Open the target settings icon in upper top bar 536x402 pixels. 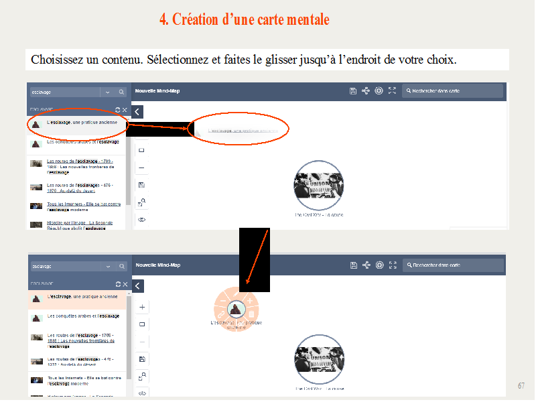[x=379, y=91]
